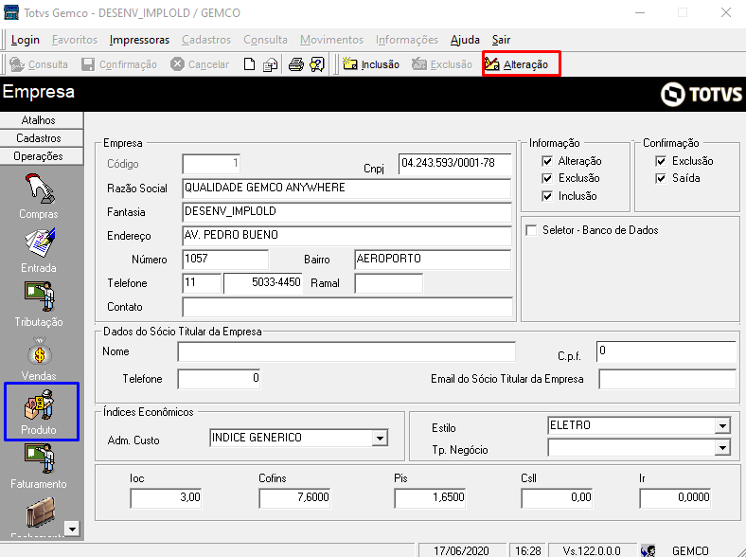This screenshot has width=746, height=557.
Task: Open the Impressoras menu
Action: click(139, 40)
